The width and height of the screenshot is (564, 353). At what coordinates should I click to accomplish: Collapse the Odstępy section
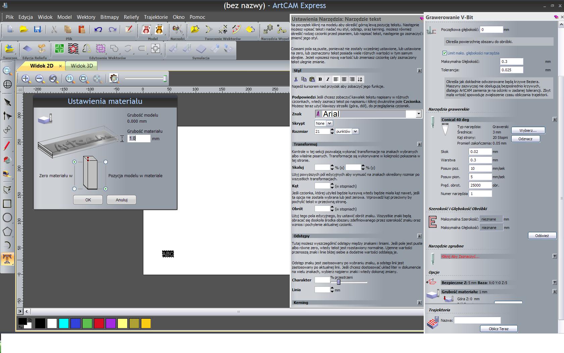(x=419, y=236)
